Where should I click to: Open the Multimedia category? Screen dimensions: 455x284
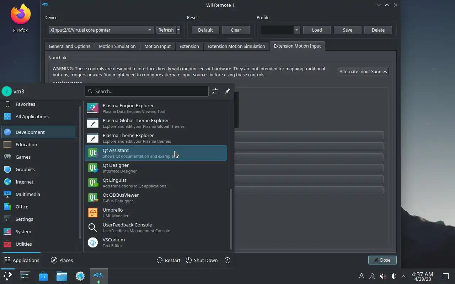[38, 194]
